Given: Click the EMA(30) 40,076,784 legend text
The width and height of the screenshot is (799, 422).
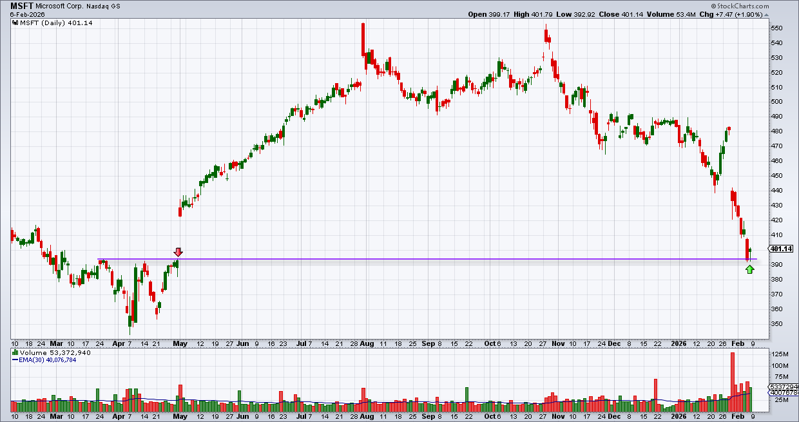Looking at the screenshot, I should [x=49, y=361].
